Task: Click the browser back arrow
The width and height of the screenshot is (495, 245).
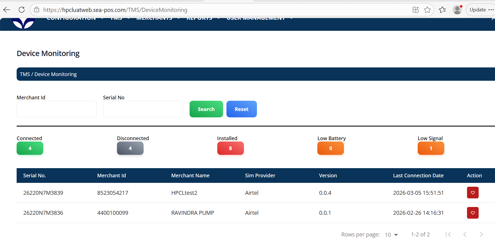Action: [x=7, y=10]
